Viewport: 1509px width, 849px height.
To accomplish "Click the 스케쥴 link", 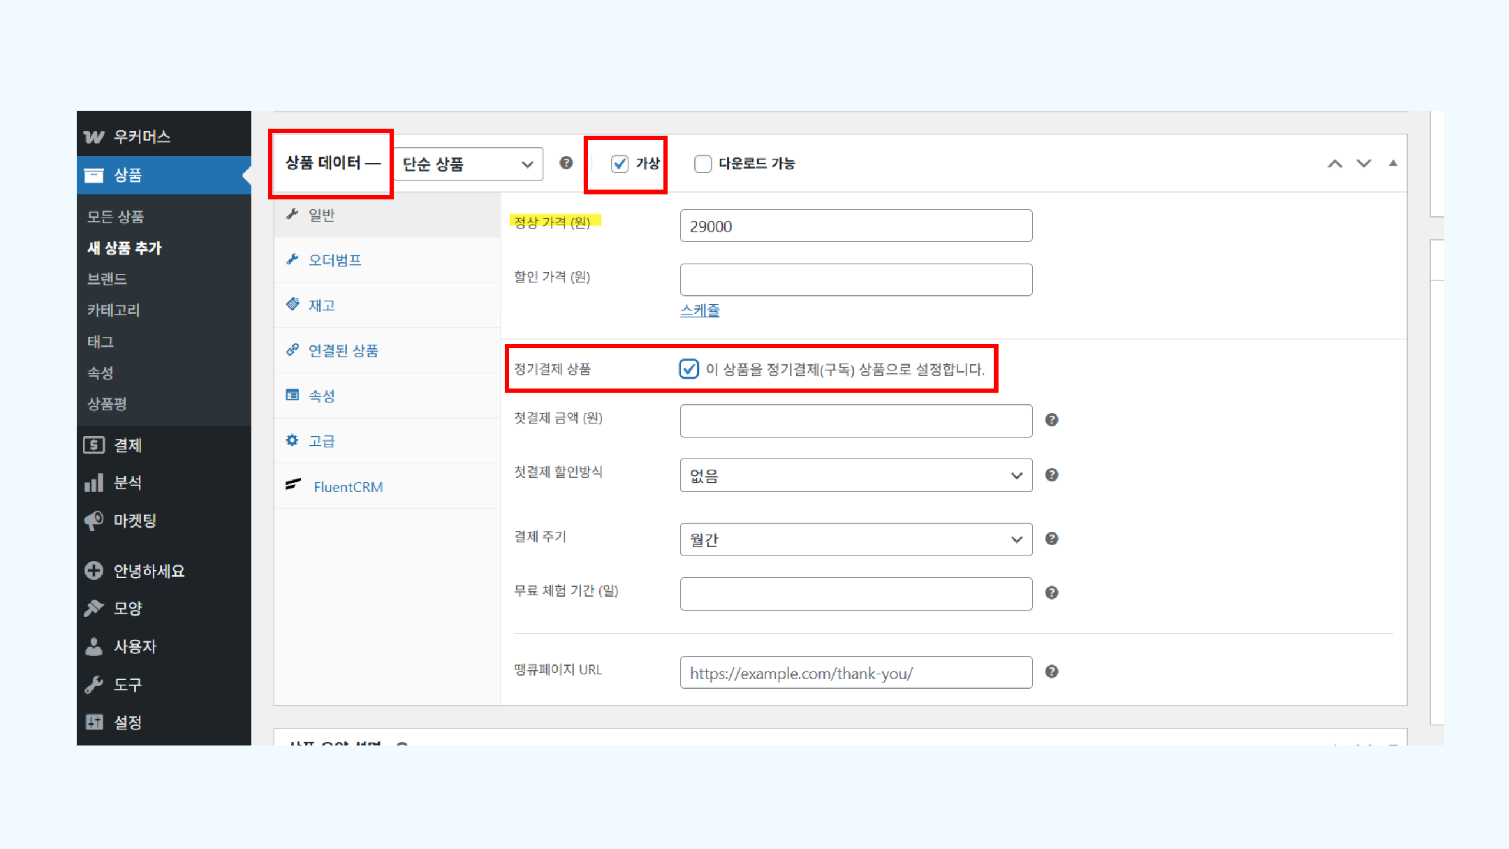I will pyautogui.click(x=700, y=310).
